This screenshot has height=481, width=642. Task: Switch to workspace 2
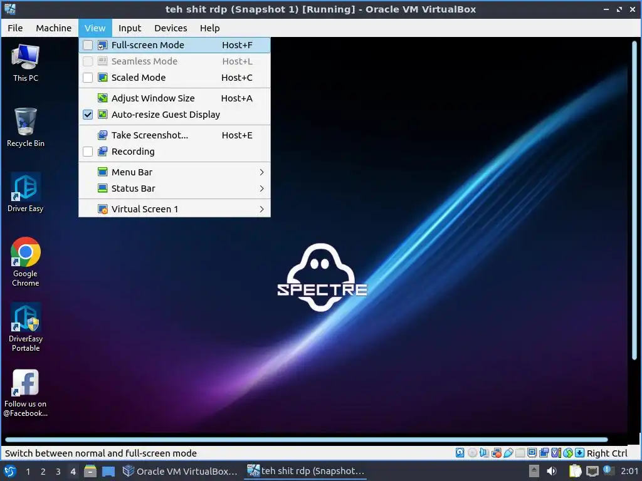[43, 472]
